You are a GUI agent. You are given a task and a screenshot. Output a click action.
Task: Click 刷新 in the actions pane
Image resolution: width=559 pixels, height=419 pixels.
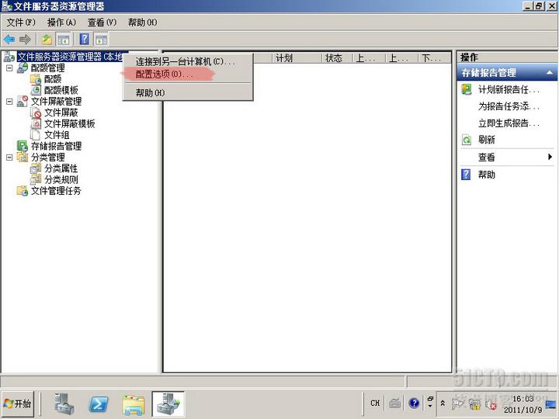pos(487,140)
